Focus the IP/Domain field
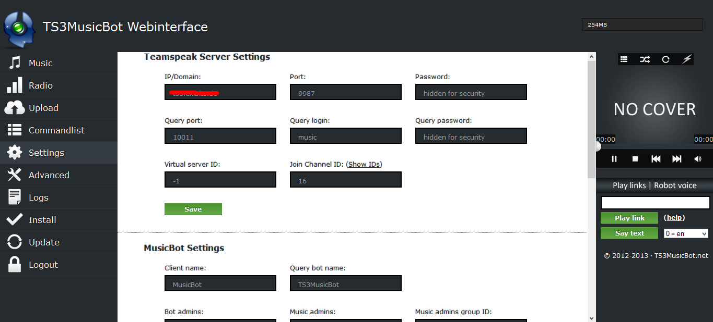713x322 pixels. coord(220,92)
